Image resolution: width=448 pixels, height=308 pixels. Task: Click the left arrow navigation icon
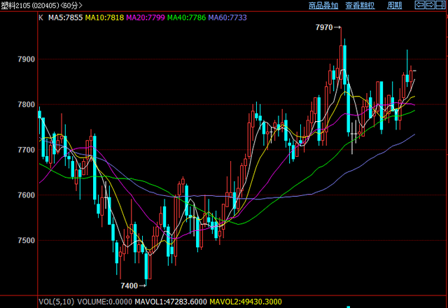[419, 5]
